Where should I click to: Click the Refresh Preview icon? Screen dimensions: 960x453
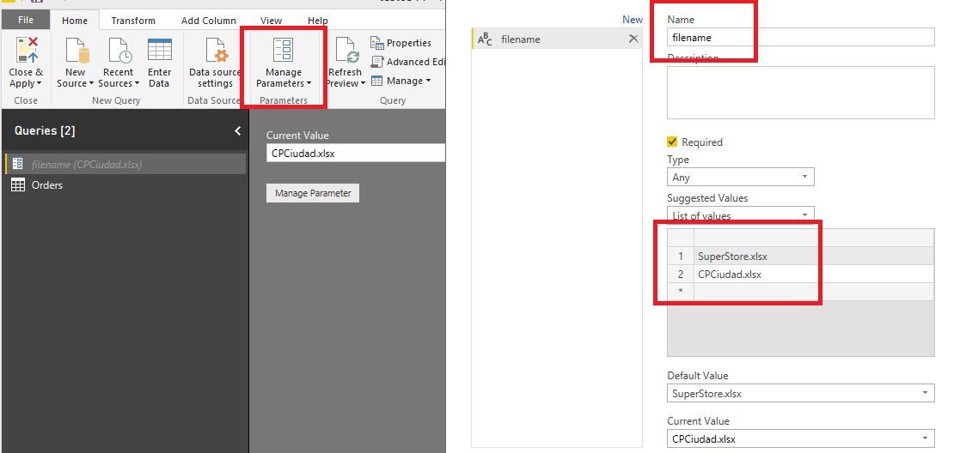(x=346, y=50)
